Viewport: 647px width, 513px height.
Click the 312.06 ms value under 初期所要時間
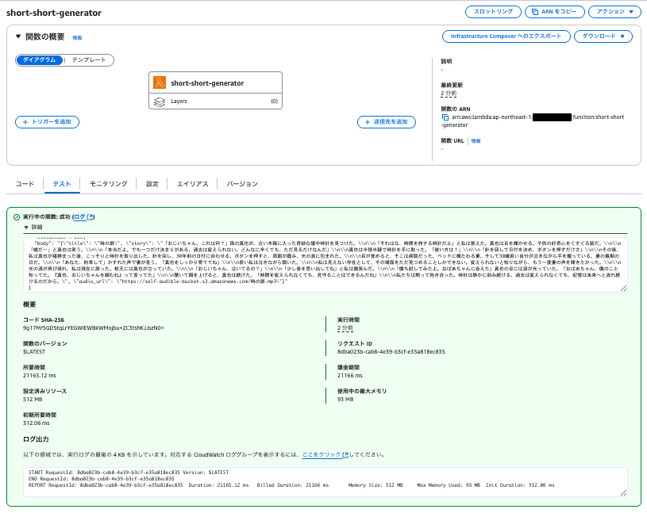coord(37,423)
